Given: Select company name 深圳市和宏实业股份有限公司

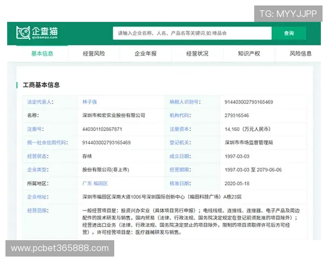Looking at the screenshot, I should pyautogui.click(x=114, y=115).
